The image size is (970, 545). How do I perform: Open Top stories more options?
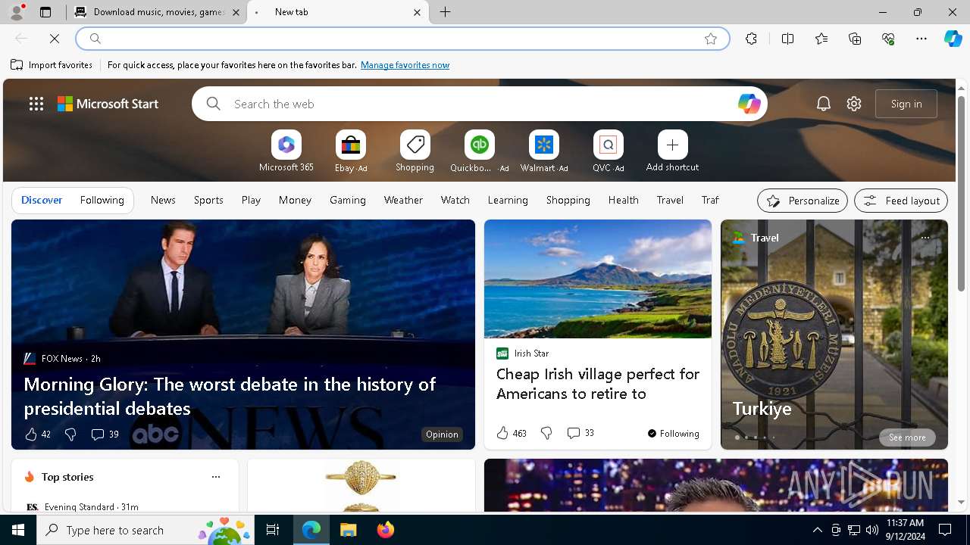coord(216,477)
